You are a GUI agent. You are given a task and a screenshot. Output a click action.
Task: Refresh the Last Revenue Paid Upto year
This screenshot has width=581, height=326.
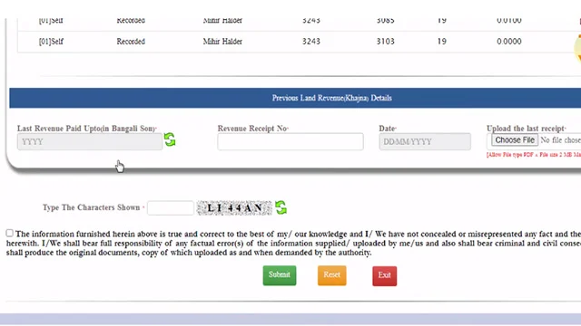(x=170, y=139)
